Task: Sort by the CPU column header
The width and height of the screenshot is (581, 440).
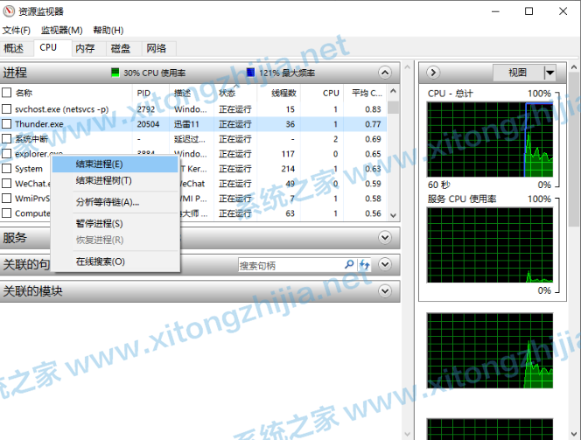Action: point(322,93)
